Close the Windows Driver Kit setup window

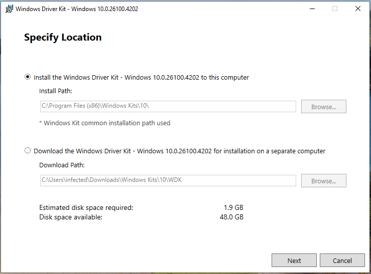point(358,9)
